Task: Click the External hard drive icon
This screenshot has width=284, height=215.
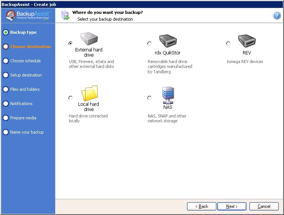Action: pyautogui.click(x=89, y=39)
